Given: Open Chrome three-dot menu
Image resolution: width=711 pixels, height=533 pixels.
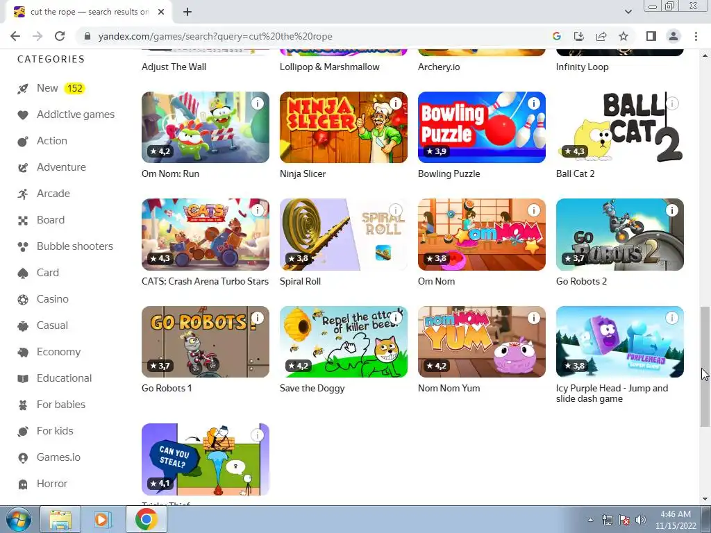Looking at the screenshot, I should (x=696, y=36).
